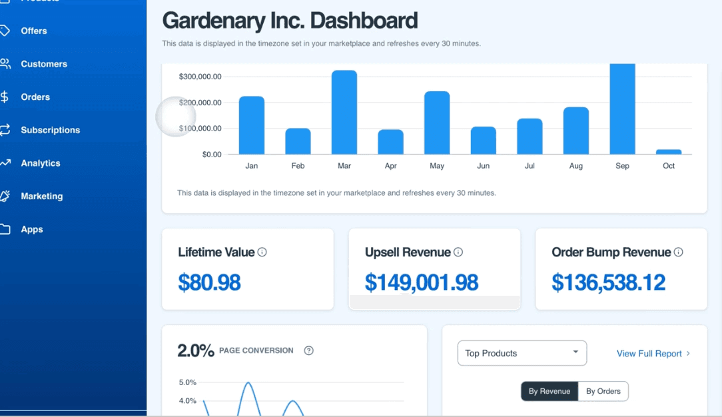Click the 2.0% page conversion value

click(x=196, y=351)
